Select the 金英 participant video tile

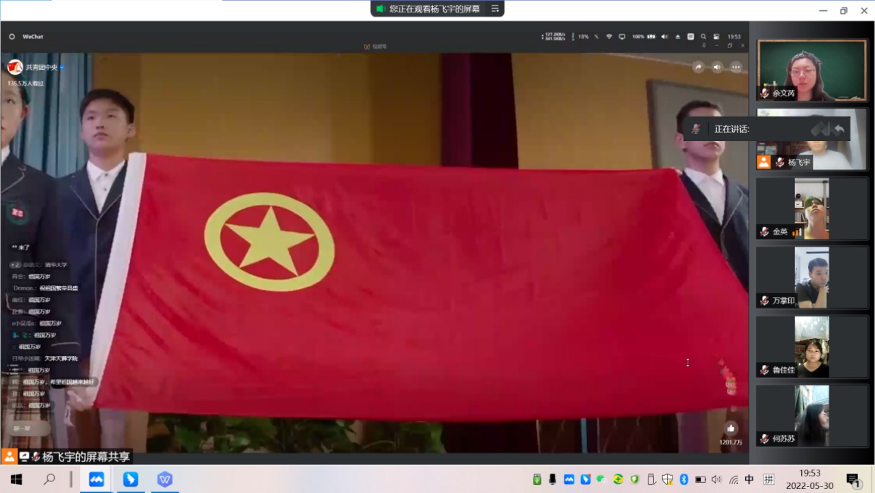tap(812, 208)
